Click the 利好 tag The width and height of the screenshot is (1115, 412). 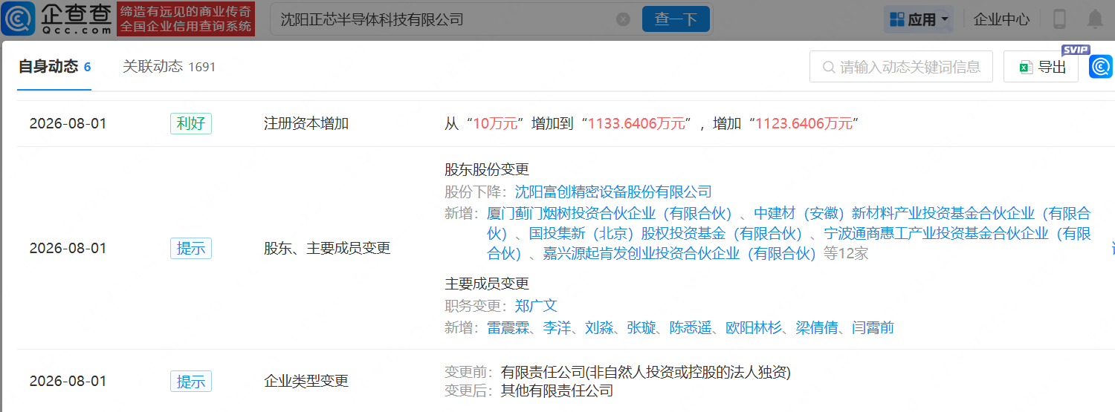191,123
